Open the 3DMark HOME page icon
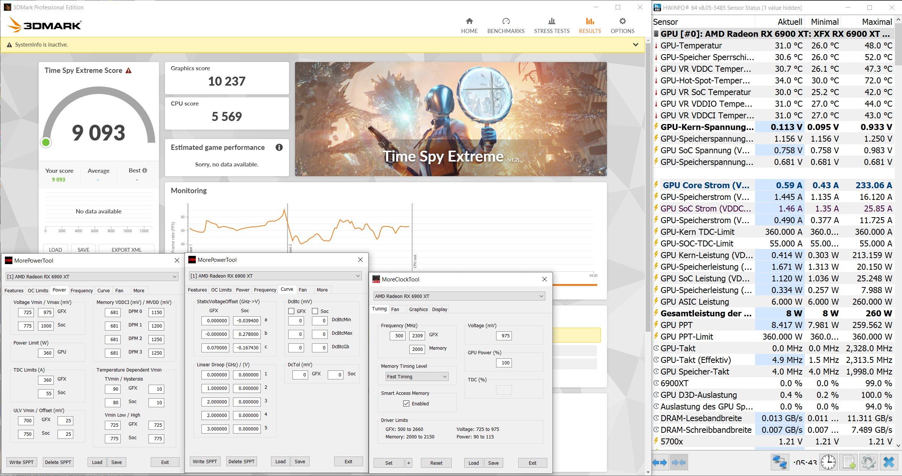Screen dimensions: 902x476 click(x=469, y=21)
